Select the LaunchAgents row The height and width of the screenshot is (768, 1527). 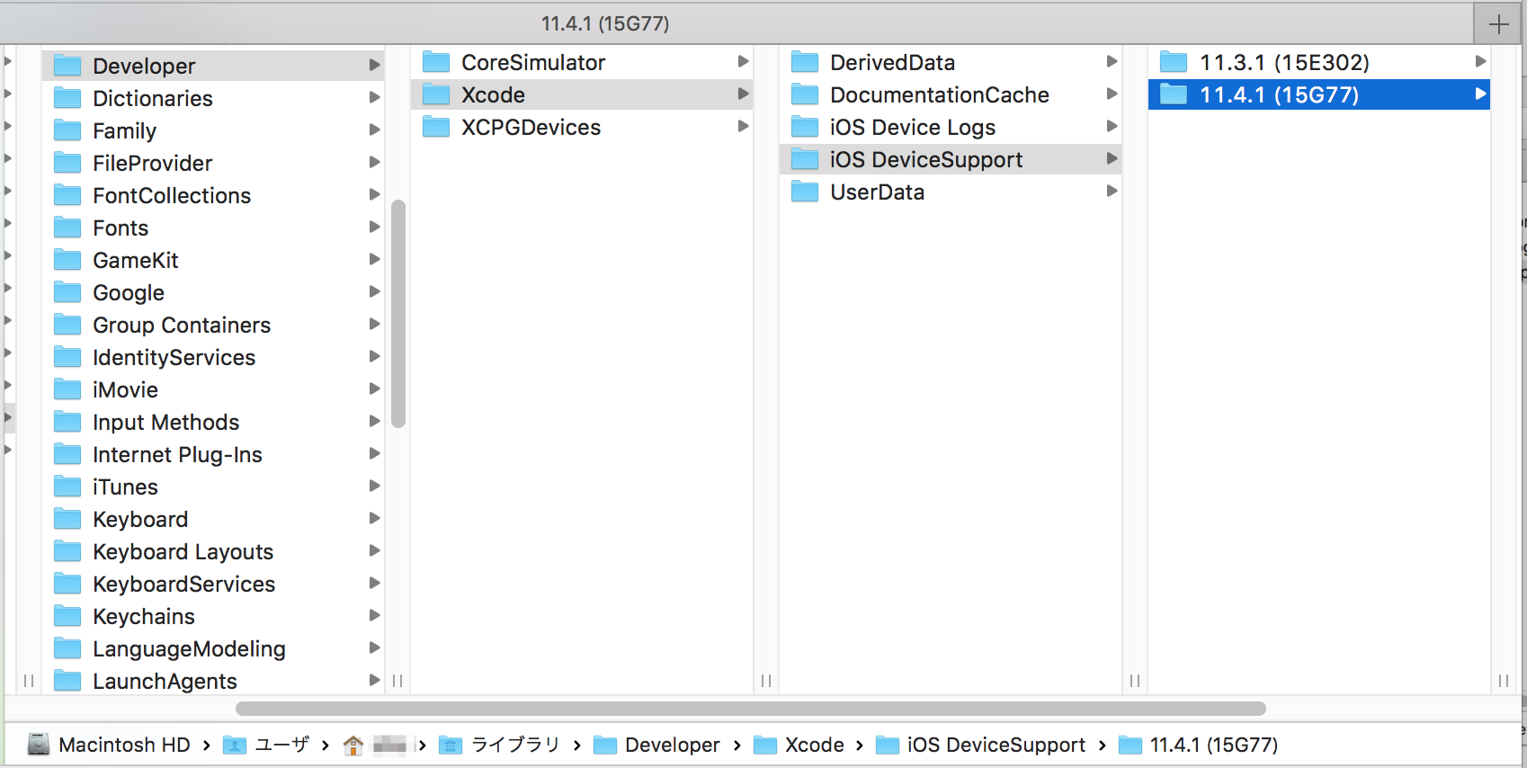click(x=213, y=681)
